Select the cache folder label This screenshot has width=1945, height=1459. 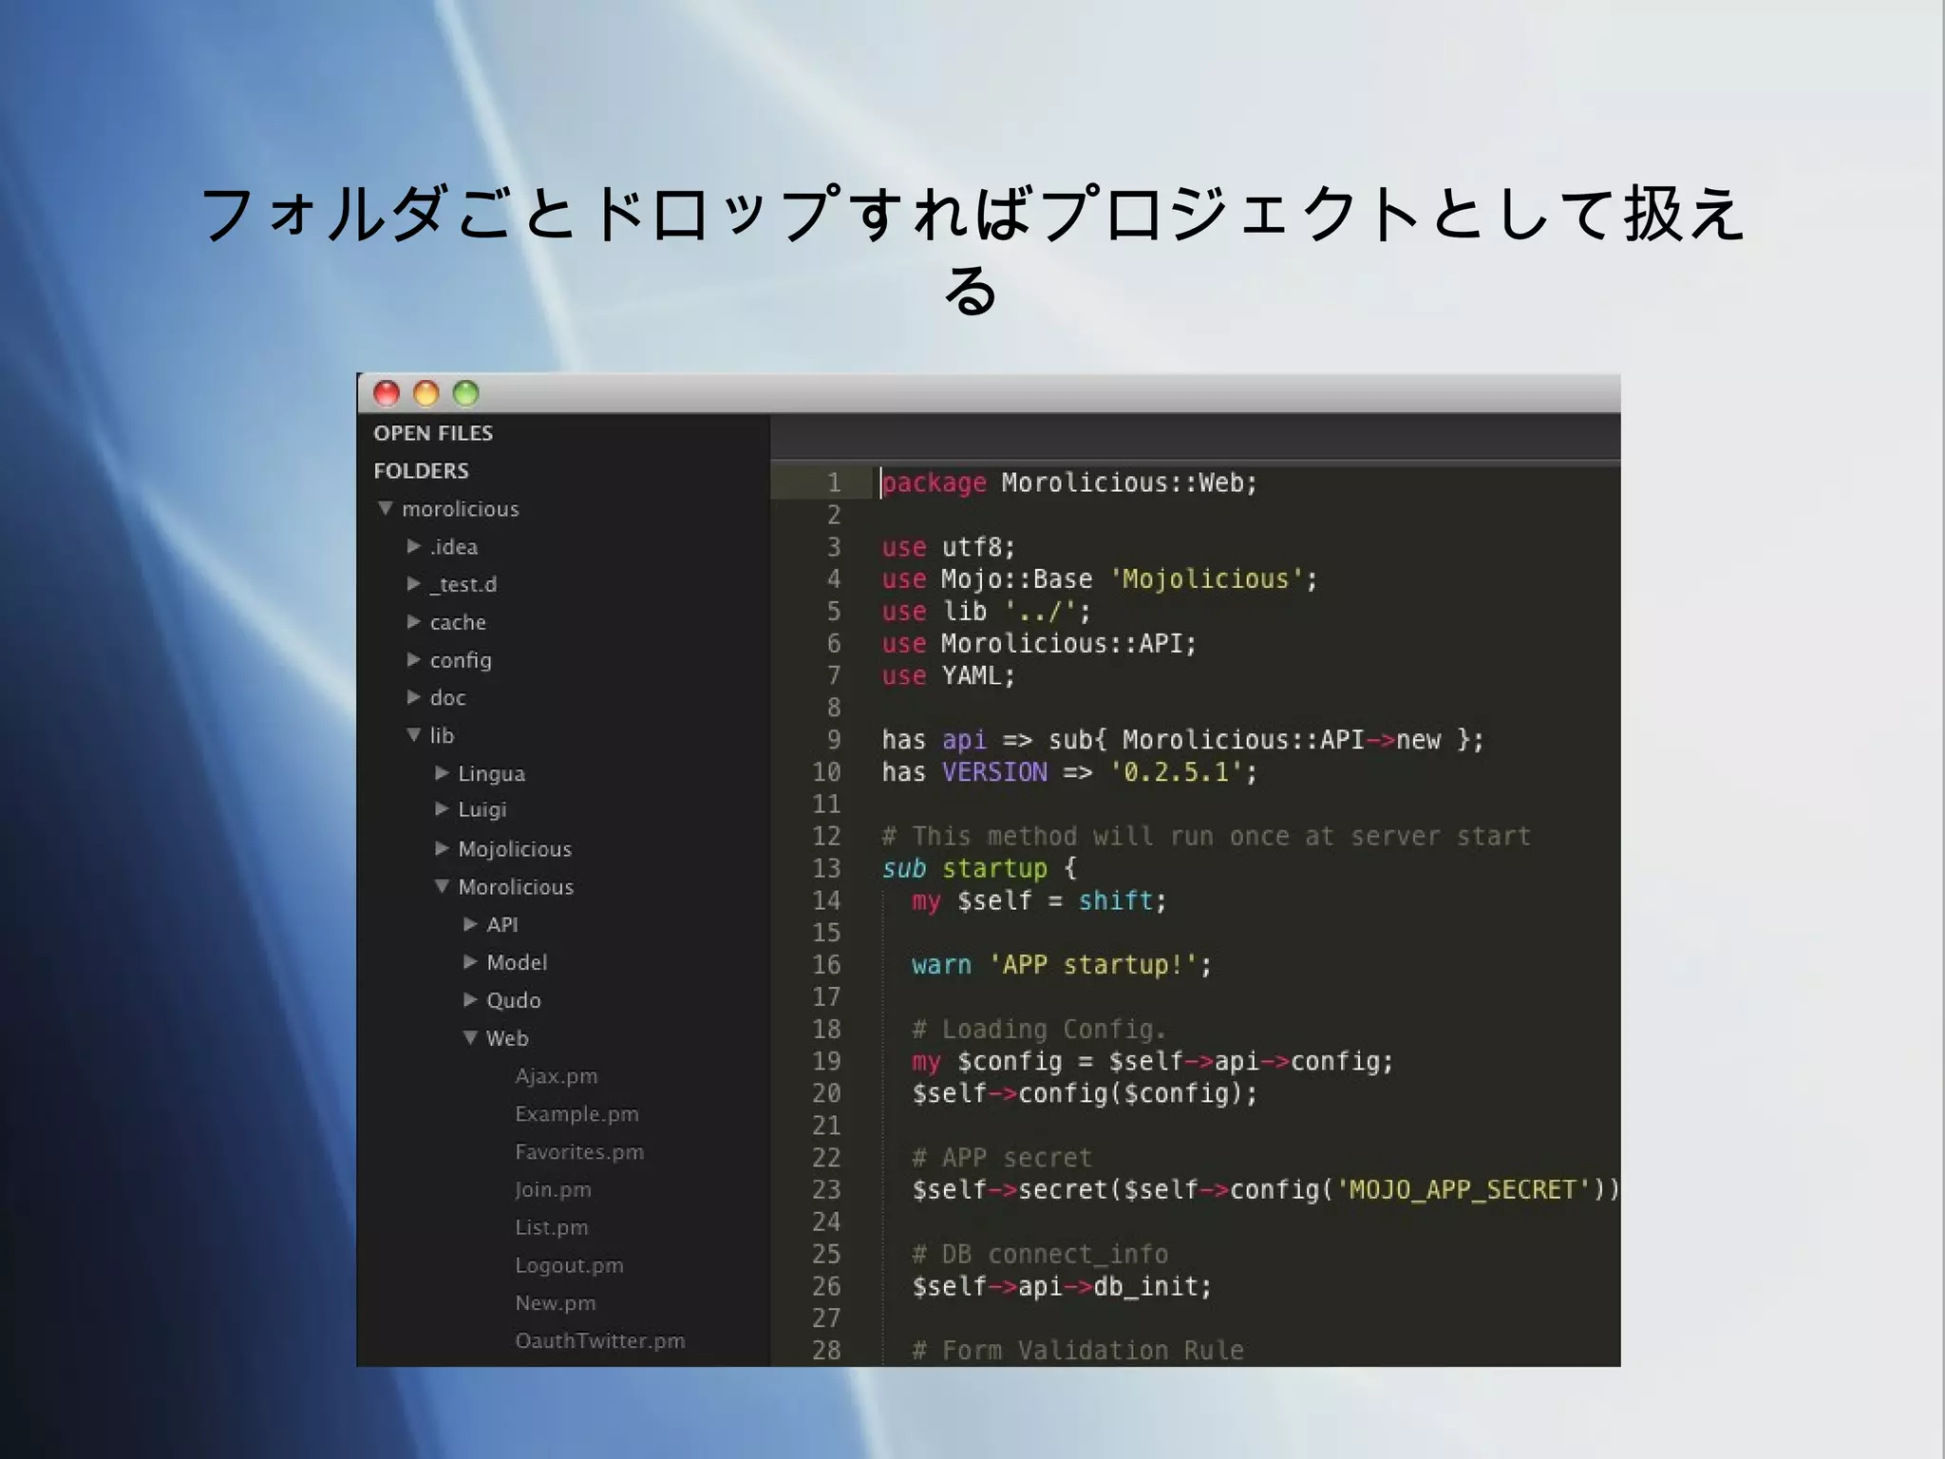coord(458,622)
